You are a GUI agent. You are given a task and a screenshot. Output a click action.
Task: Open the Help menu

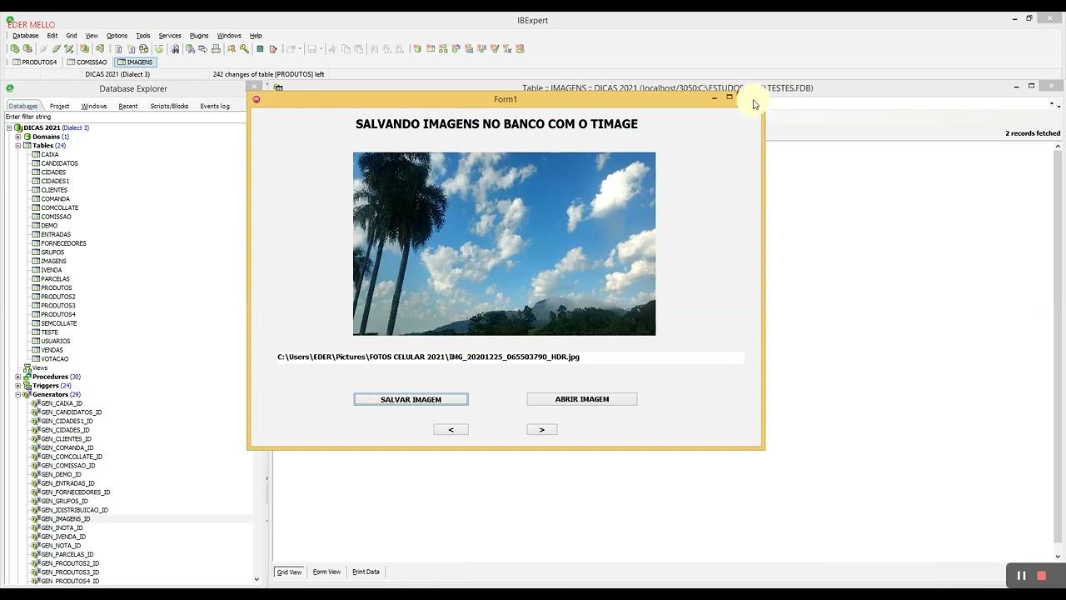click(x=256, y=36)
